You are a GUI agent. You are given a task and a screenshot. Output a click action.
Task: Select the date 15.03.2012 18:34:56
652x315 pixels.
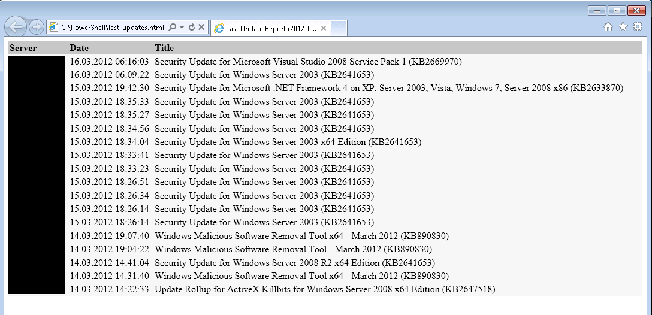109,128
